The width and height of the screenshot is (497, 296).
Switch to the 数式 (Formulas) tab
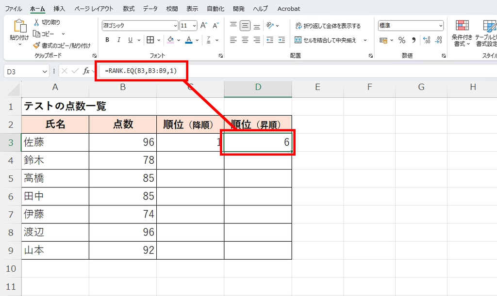pos(129,9)
